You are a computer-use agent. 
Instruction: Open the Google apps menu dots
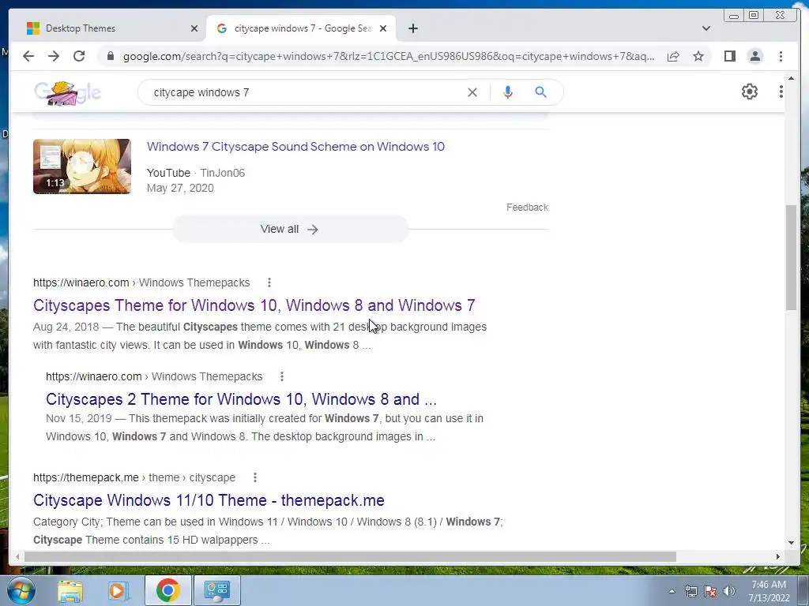pos(781,92)
